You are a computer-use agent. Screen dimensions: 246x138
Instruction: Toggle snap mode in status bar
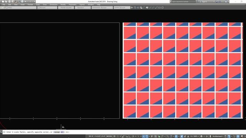[x=118, y=136]
